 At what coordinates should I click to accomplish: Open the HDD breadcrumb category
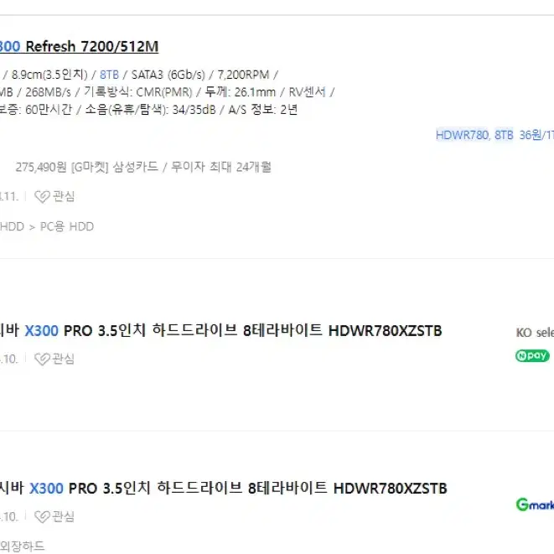(12, 226)
